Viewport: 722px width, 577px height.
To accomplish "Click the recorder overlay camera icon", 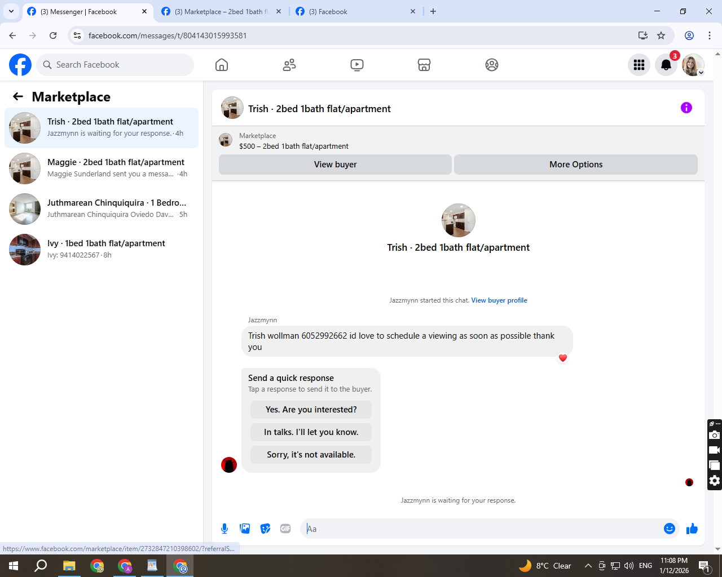I will point(714,435).
